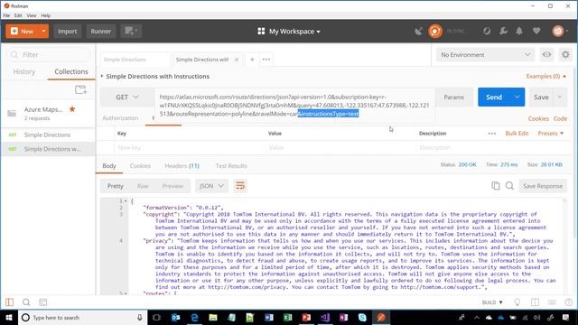This screenshot has width=578, height=325.
Task: Click inside the request URL field
Action: 294,106
